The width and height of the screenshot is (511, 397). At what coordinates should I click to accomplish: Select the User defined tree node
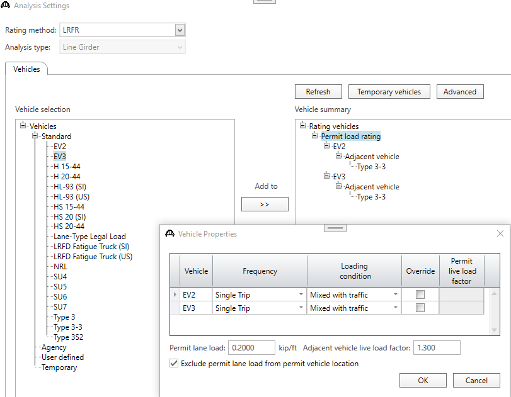click(x=63, y=357)
